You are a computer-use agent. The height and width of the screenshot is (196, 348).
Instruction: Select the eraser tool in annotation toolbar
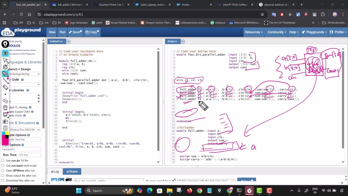5,87
